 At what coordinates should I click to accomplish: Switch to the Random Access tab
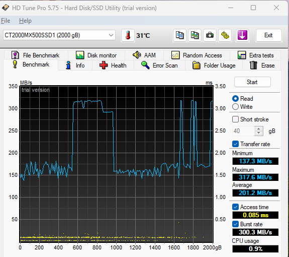[197, 55]
